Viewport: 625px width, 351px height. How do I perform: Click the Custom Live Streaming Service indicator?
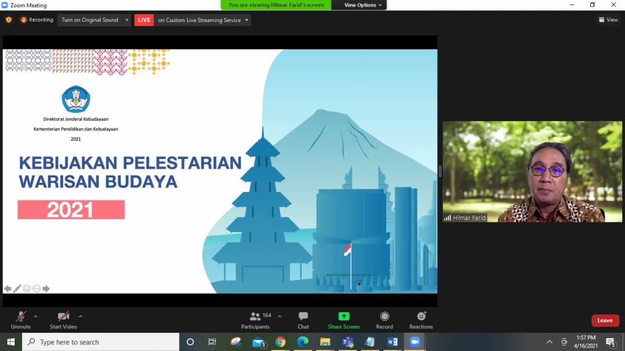(203, 20)
